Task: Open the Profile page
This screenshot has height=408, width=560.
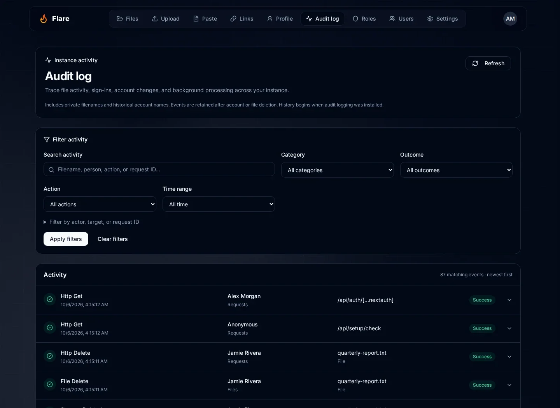Action: coord(280,19)
